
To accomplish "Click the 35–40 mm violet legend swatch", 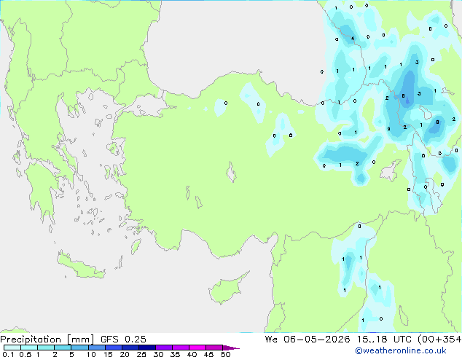I will pyautogui.click(x=181, y=348).
